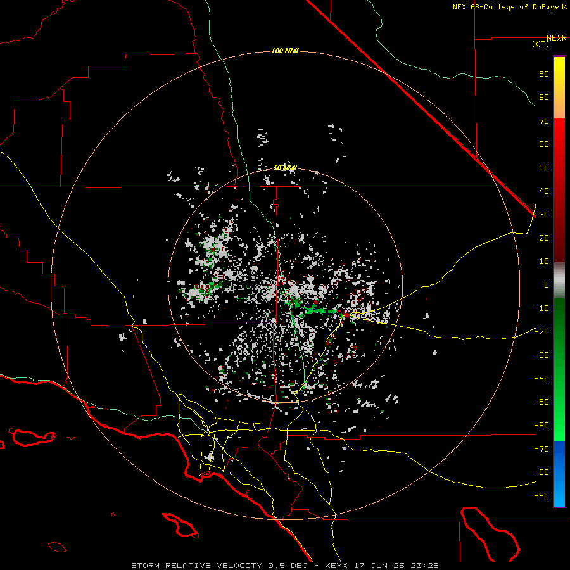The image size is (570, 570).
Task: Click the 80 value on the color scale
Action: 544,98
